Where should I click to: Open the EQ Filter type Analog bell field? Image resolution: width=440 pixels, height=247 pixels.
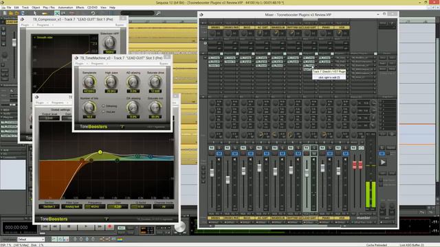[x=72, y=207]
